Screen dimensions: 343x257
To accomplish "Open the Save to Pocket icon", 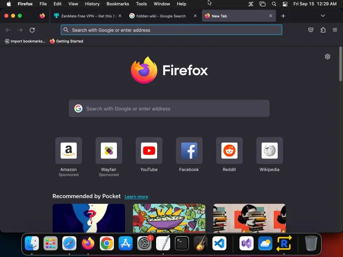I will click(x=311, y=30).
